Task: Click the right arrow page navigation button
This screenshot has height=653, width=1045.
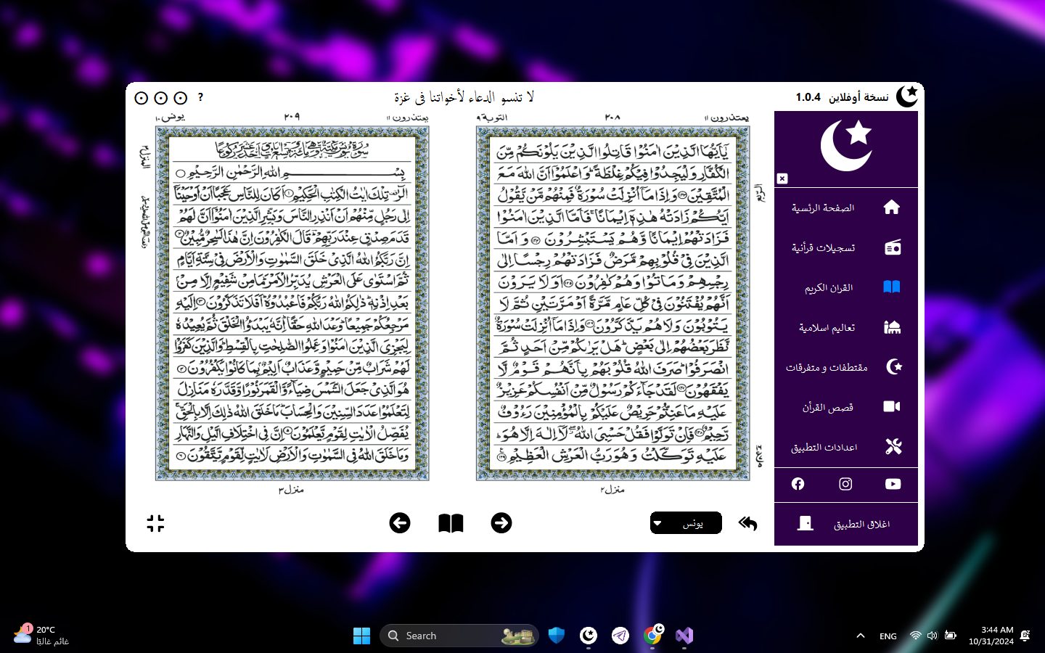Action: coord(501,523)
